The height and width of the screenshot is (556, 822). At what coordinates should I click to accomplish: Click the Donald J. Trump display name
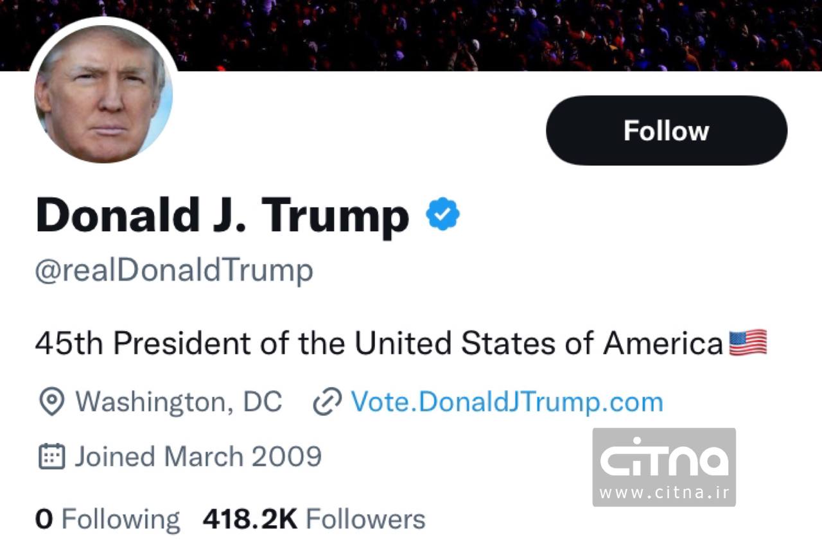coord(222,216)
